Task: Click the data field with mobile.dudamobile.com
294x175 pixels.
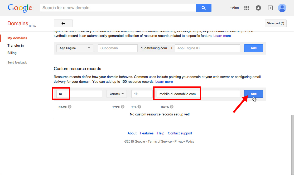Action: 198,94
